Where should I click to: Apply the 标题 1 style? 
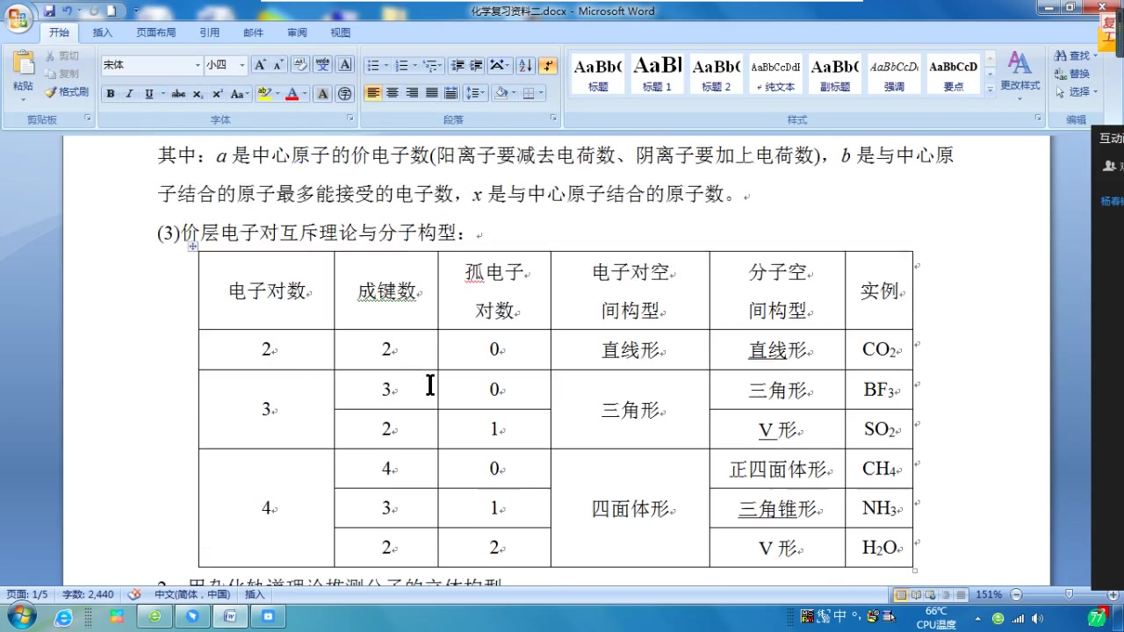tap(657, 74)
